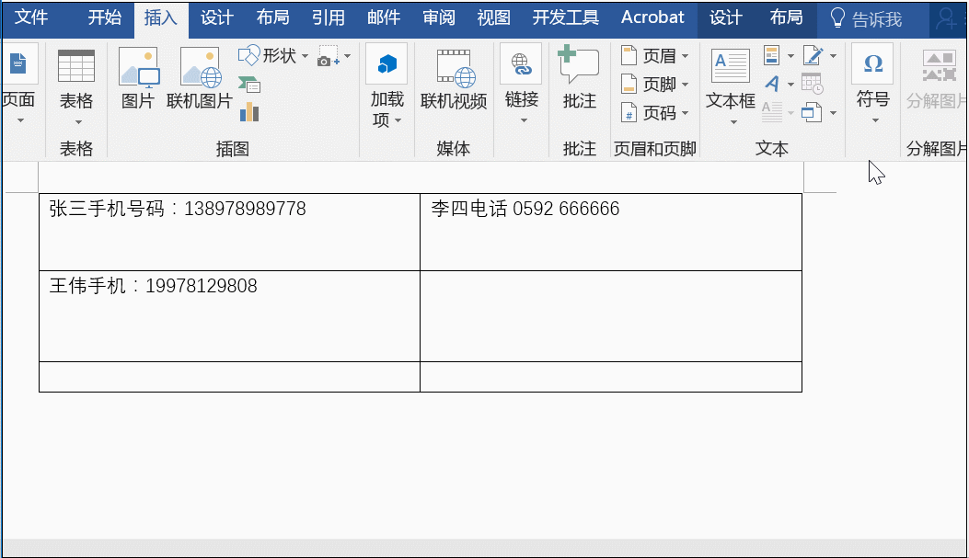Expand the 页脚 footer dropdown
This screenshot has width=969, height=558.
685,85
